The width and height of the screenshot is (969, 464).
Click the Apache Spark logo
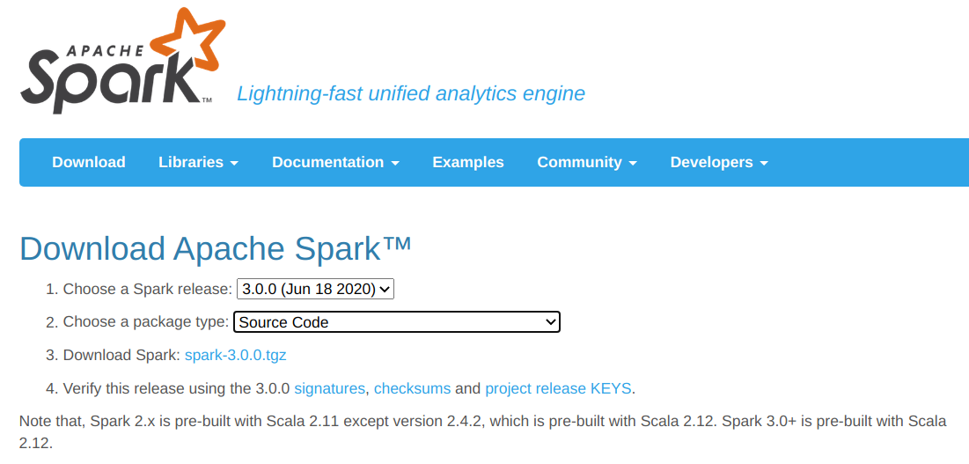pos(114,75)
